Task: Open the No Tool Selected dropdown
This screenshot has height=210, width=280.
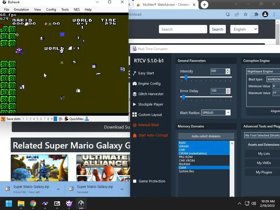Action: (262, 135)
